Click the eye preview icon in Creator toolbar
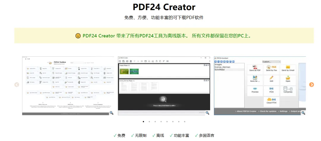321x141 pixels. click(142, 61)
